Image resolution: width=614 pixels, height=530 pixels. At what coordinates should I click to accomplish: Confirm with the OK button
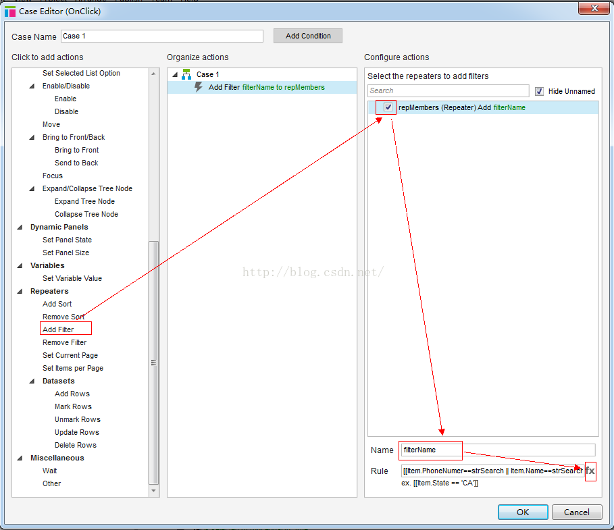click(523, 512)
